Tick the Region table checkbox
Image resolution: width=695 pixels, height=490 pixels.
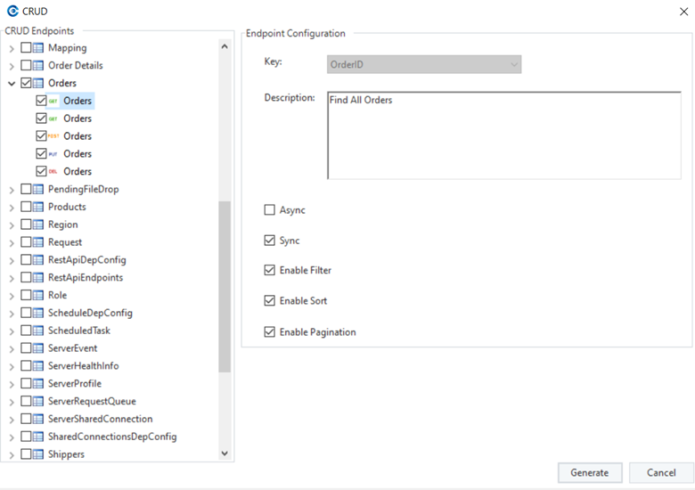pos(26,225)
